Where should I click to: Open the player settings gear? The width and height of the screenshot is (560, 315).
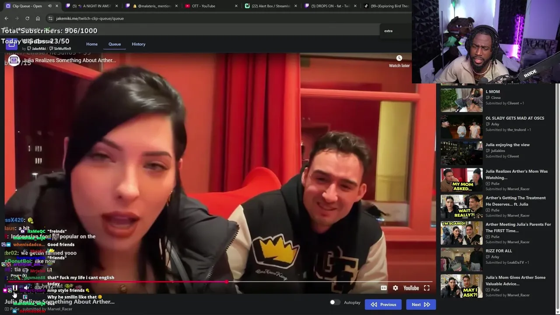[x=395, y=288]
